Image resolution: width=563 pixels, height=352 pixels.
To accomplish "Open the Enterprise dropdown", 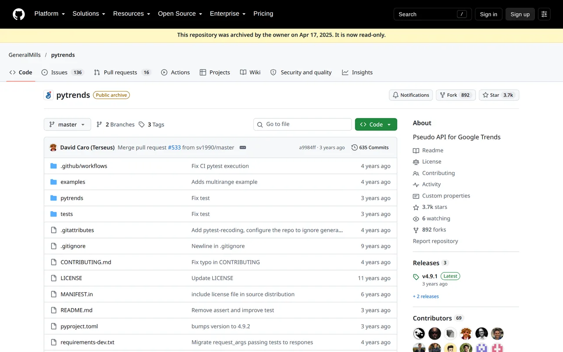I will pos(228,14).
